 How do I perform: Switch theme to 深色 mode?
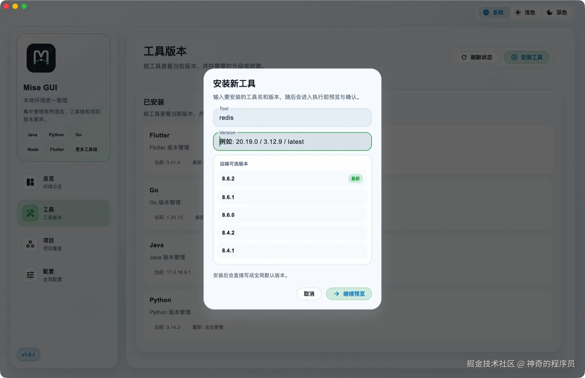(557, 13)
